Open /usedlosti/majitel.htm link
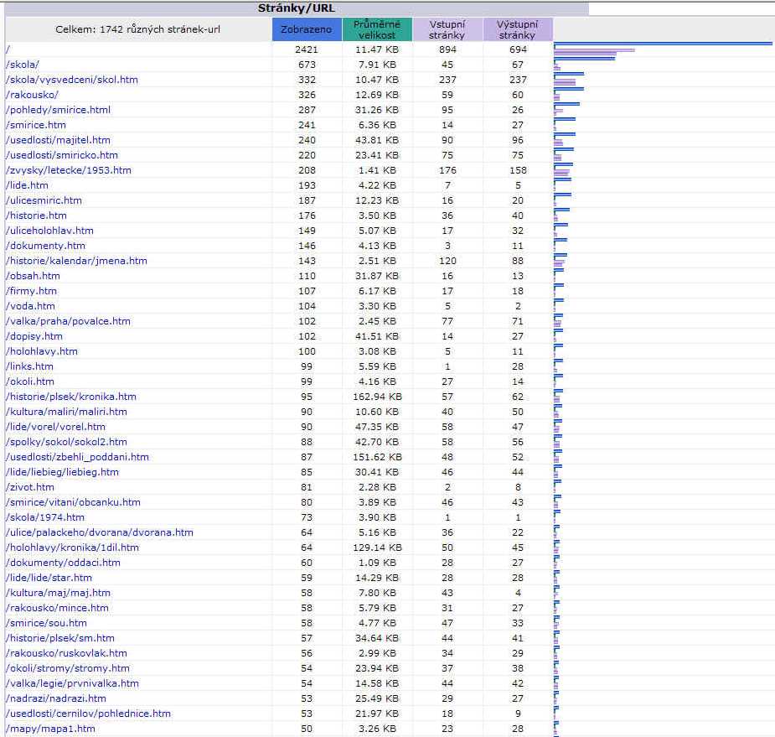The height and width of the screenshot is (737, 775). (x=58, y=140)
